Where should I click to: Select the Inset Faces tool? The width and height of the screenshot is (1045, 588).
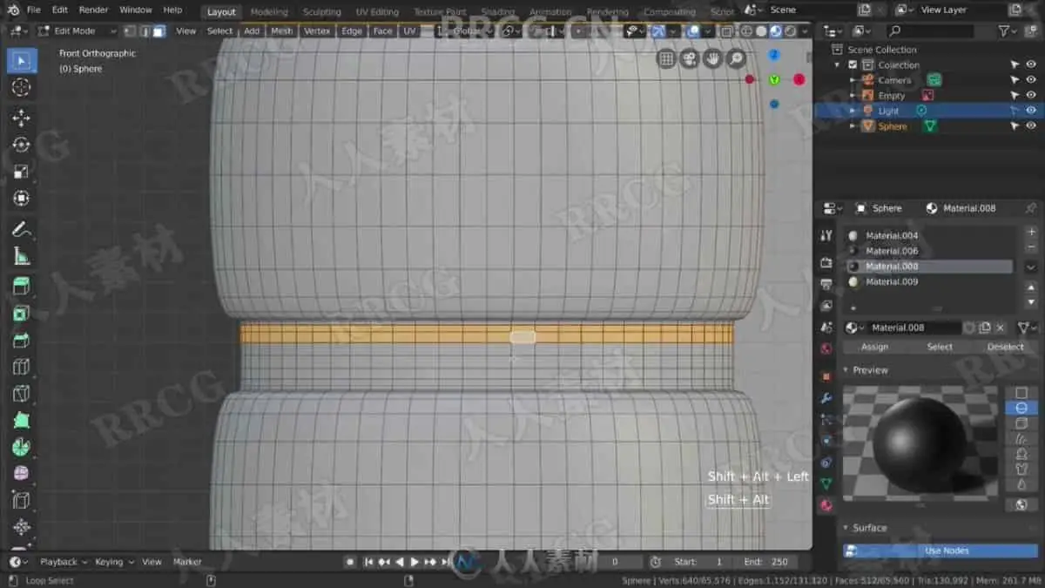pyautogui.click(x=22, y=314)
